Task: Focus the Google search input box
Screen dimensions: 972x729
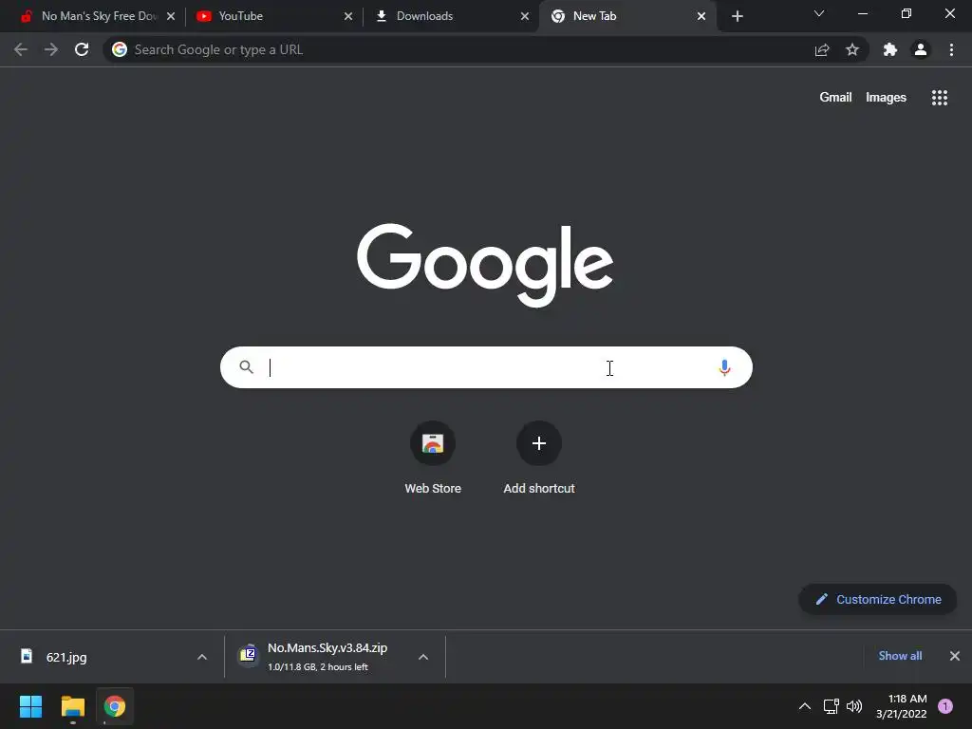Action: pos(487,367)
